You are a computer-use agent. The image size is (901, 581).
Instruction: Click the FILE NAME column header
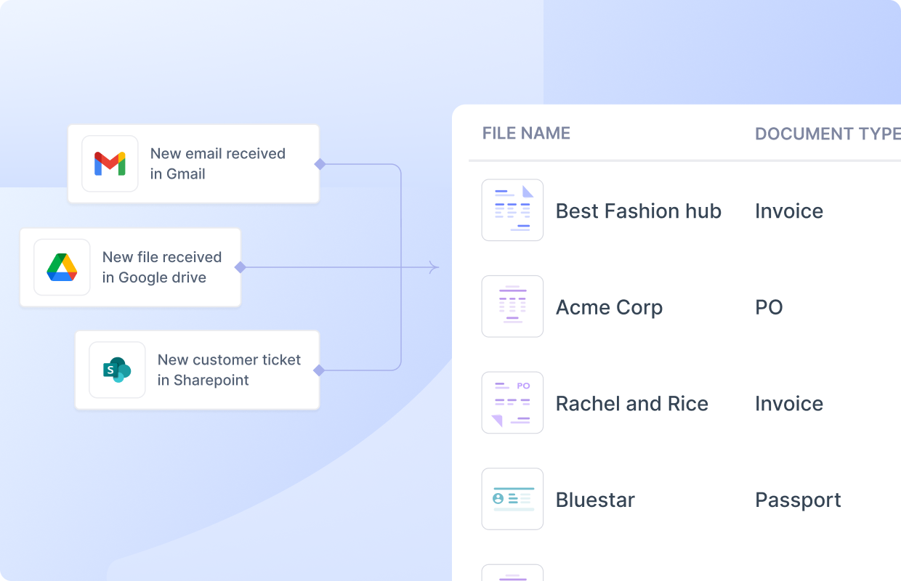526,133
